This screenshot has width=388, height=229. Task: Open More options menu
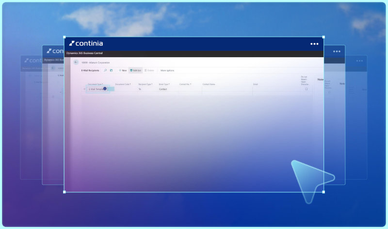pos(167,70)
